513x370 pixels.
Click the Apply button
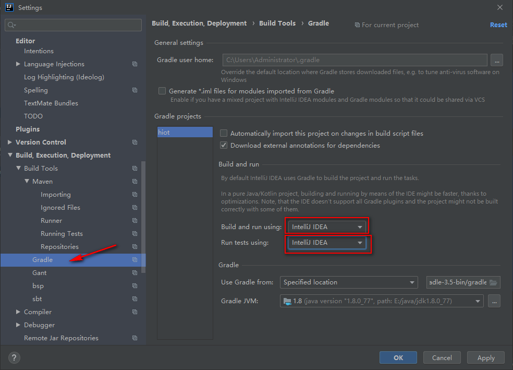[x=486, y=357]
